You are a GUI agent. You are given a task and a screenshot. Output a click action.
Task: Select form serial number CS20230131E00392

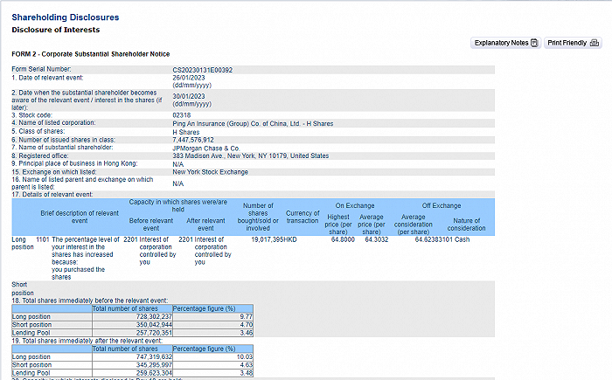tap(203, 70)
